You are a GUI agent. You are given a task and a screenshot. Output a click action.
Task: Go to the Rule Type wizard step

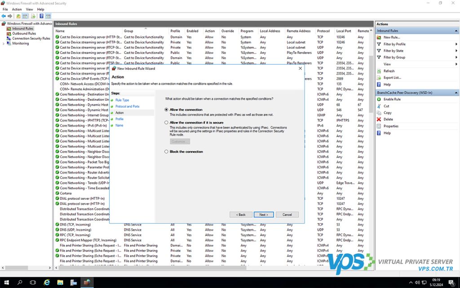click(122, 100)
